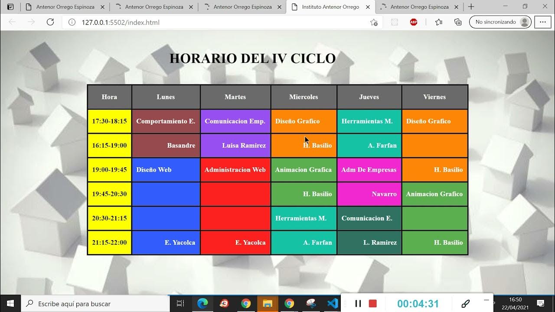Click the Diseño Web cell
The height and width of the screenshot is (312, 555).
(x=166, y=170)
